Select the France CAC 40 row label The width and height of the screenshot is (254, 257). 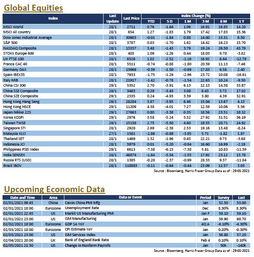click(15, 64)
